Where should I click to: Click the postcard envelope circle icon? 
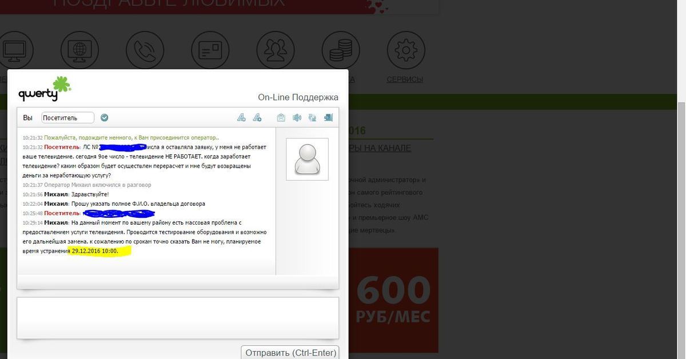pyautogui.click(x=210, y=50)
